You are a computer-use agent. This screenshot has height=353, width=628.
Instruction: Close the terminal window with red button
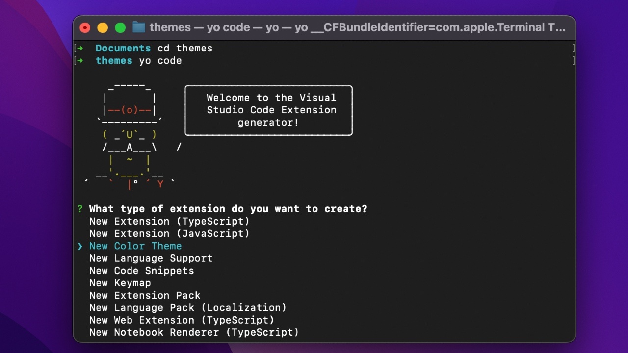tap(85, 27)
